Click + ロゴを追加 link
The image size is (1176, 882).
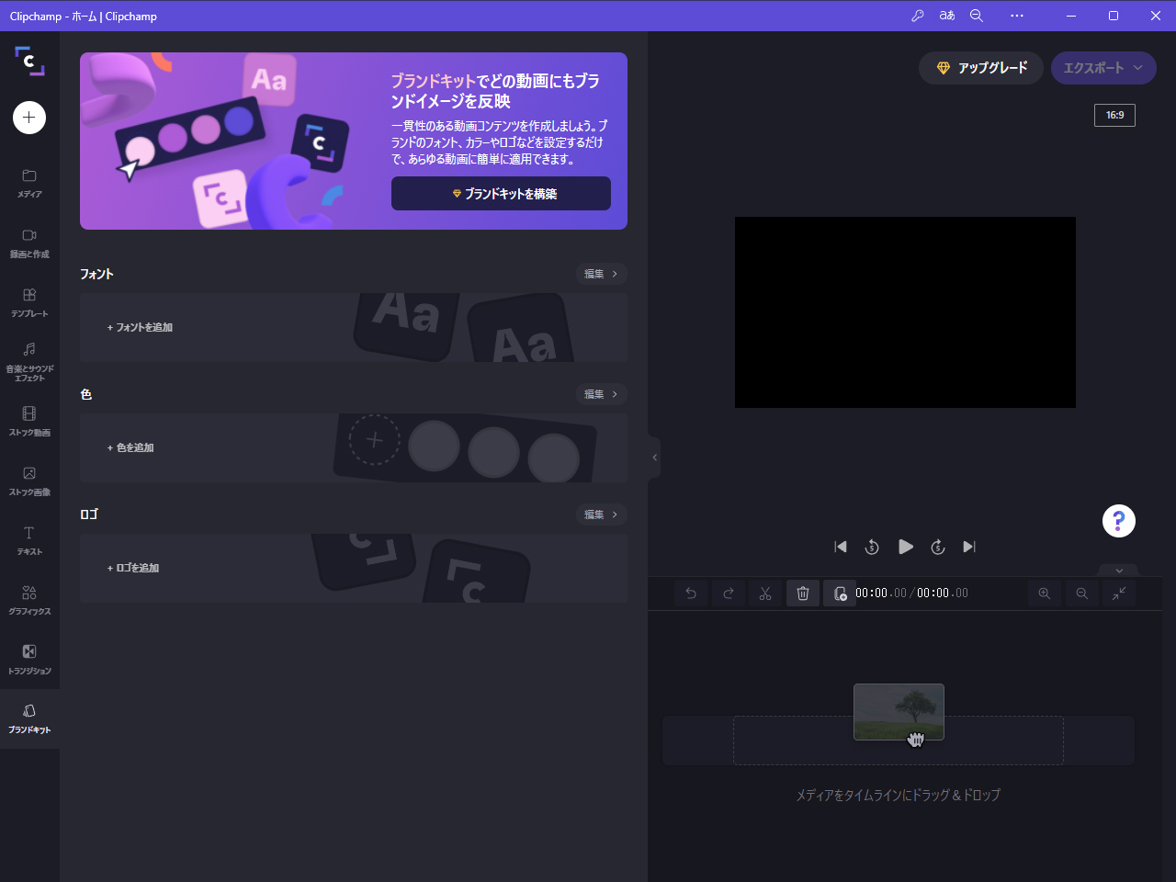click(x=133, y=568)
